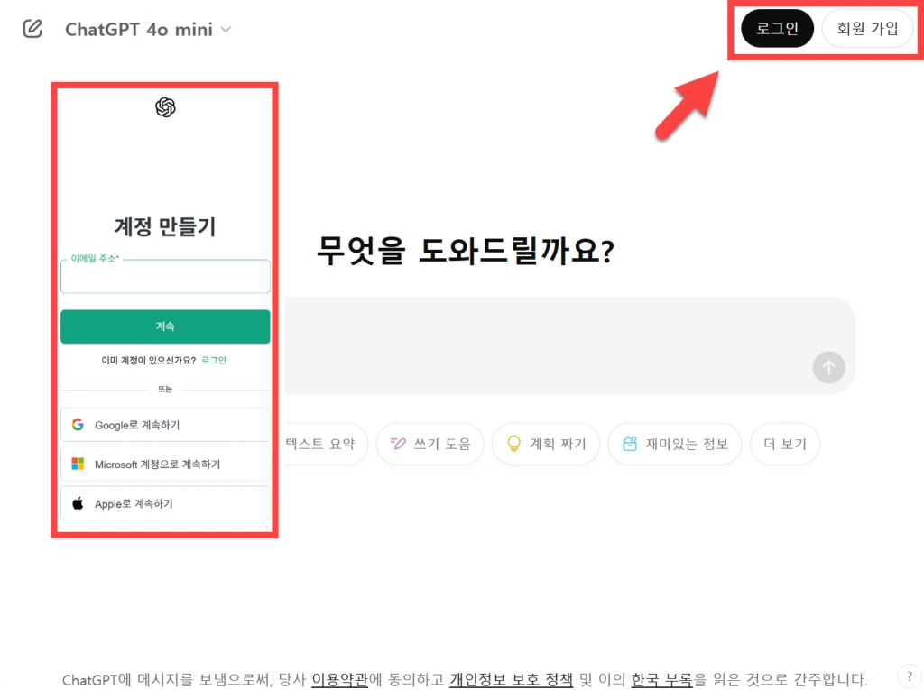Click the help question mark button
This screenshot has height=690, width=924.
[910, 677]
